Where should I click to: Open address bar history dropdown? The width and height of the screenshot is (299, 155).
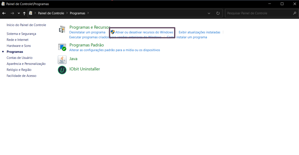pyautogui.click(x=209, y=13)
